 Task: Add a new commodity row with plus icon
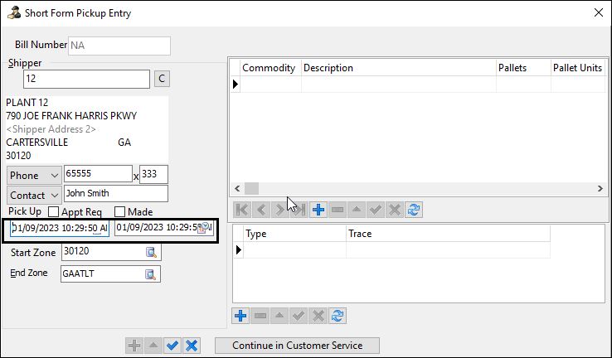pos(318,210)
